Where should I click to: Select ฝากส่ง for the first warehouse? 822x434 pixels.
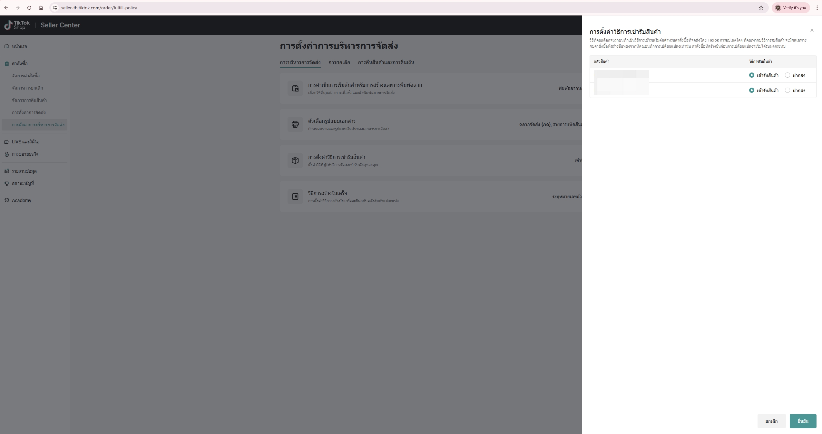click(x=787, y=75)
